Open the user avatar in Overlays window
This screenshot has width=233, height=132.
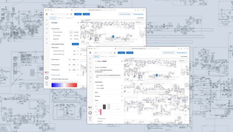click(x=47, y=14)
